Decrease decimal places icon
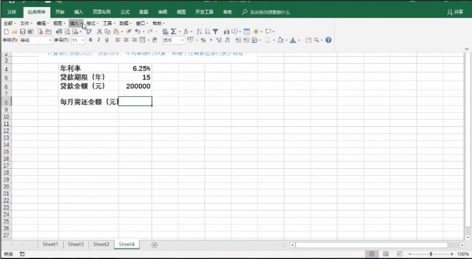This screenshot has width=472, height=259. 227,40
